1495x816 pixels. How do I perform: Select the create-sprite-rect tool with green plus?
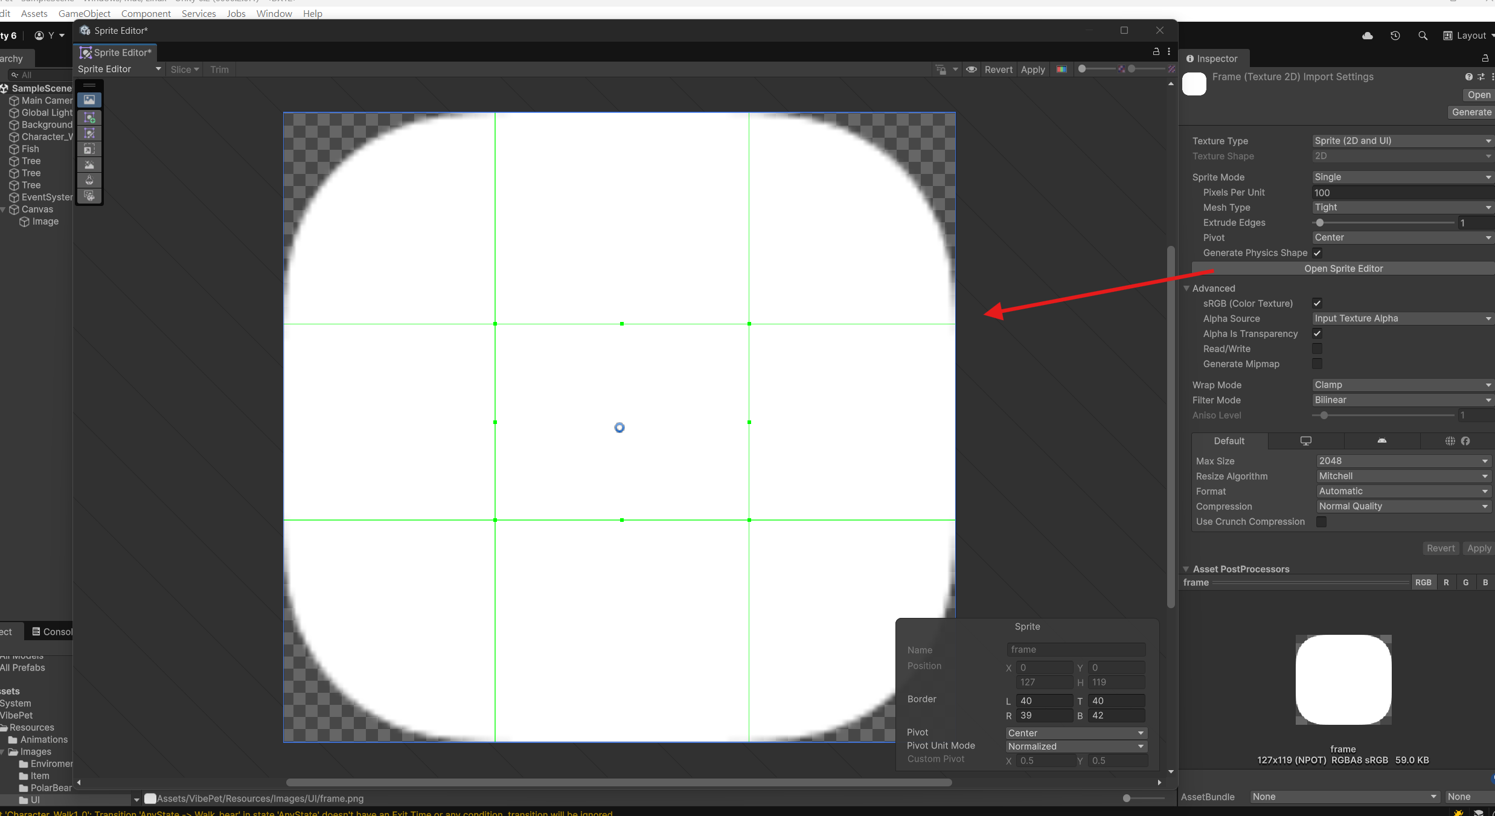point(89,117)
